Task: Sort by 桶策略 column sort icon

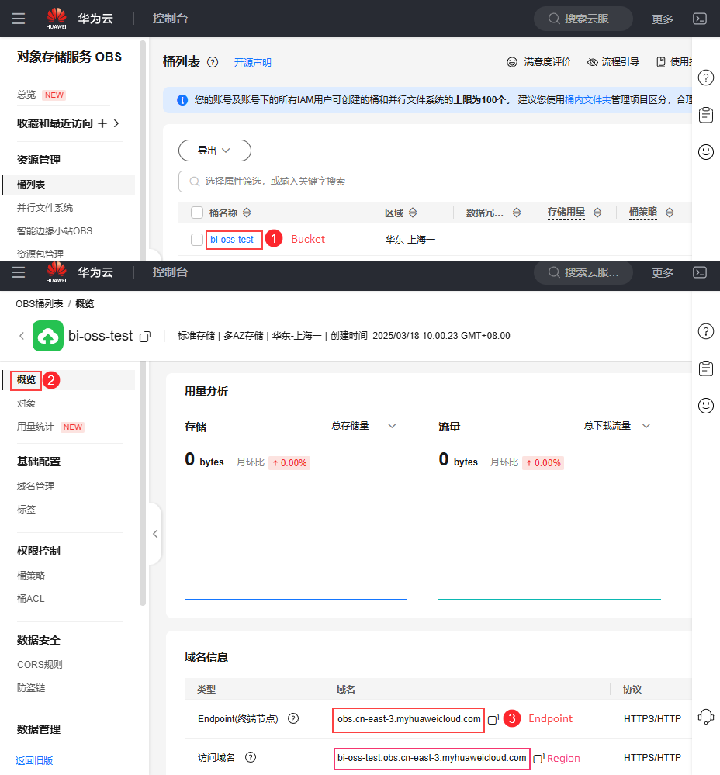Action: 669,213
